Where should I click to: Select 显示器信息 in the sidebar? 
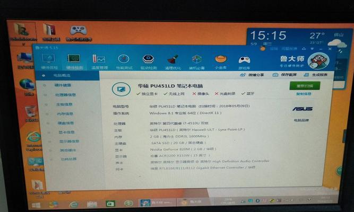point(69,142)
